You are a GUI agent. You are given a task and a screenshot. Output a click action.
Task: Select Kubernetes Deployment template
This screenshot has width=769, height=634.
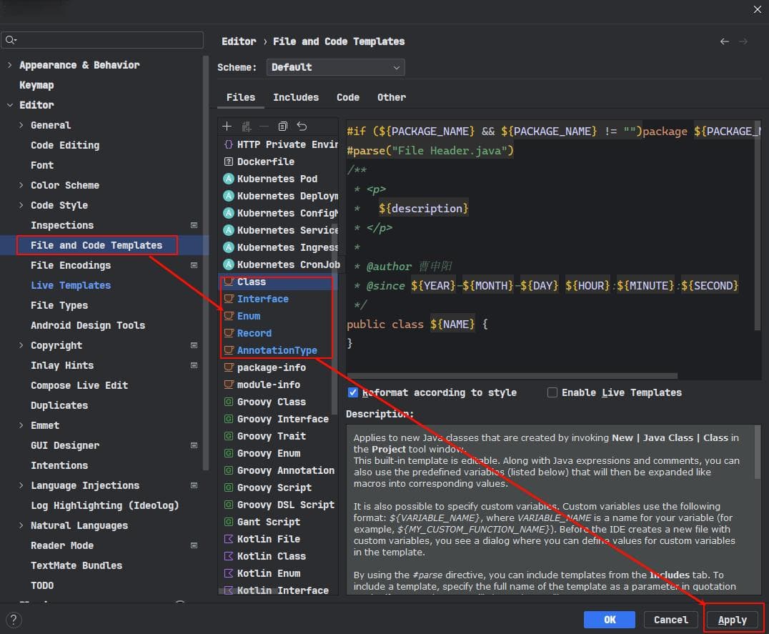[x=287, y=196]
